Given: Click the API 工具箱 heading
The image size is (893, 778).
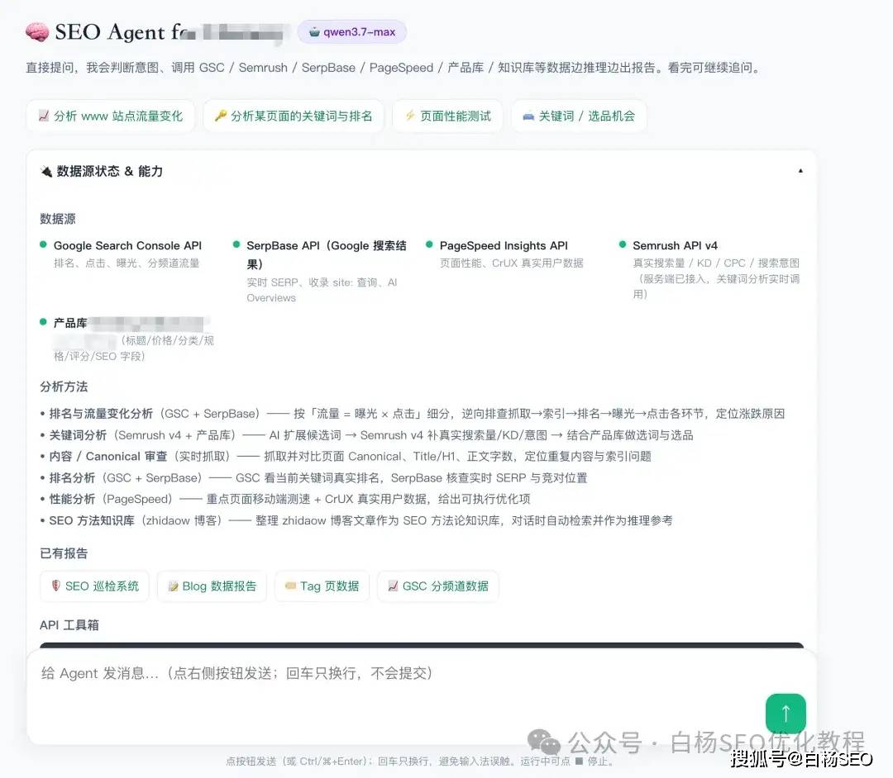Looking at the screenshot, I should point(69,625).
